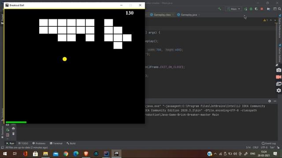
Task: Open Microsoft Store from taskbar
Action: pyautogui.click(x=35, y=154)
